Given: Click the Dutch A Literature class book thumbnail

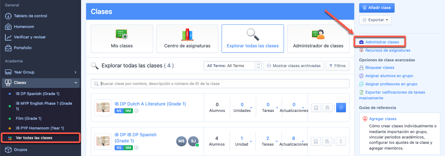Looking at the screenshot, I should pos(103,108).
